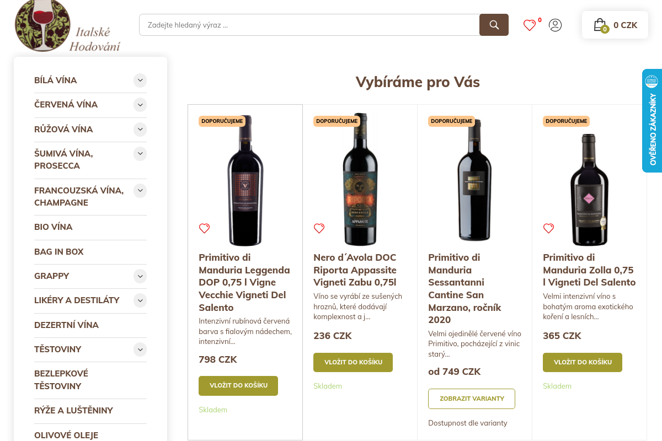Open Primitivo di Manduria Zolla bottle image
The width and height of the screenshot is (662, 441).
point(589,182)
